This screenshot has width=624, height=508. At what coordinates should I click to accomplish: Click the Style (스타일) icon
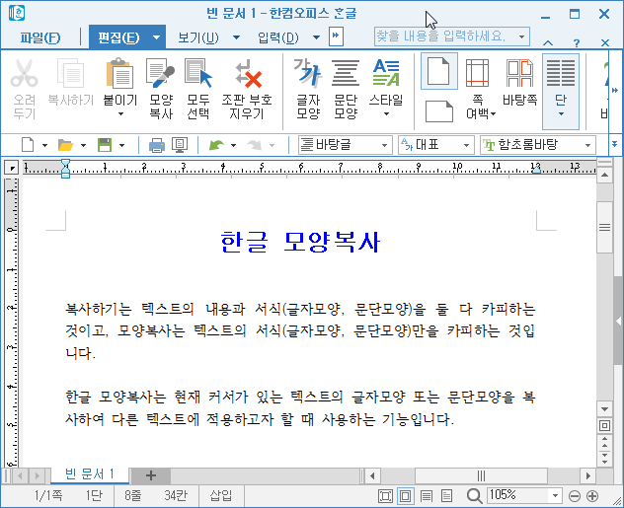[386, 73]
